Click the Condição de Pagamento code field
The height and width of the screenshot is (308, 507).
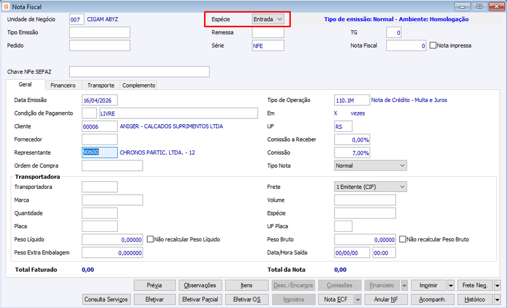[x=89, y=113]
